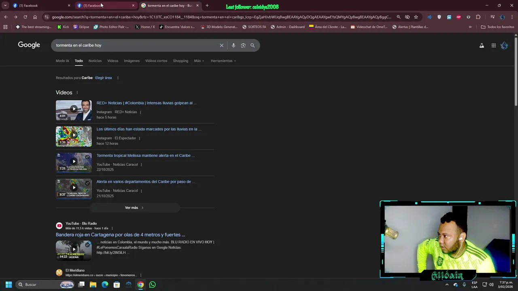Select the Shopping search tab
Screen dimensions: 518x291
pyautogui.click(x=180, y=61)
